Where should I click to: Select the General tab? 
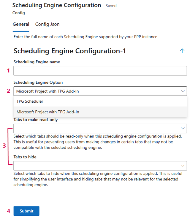pos(21,24)
